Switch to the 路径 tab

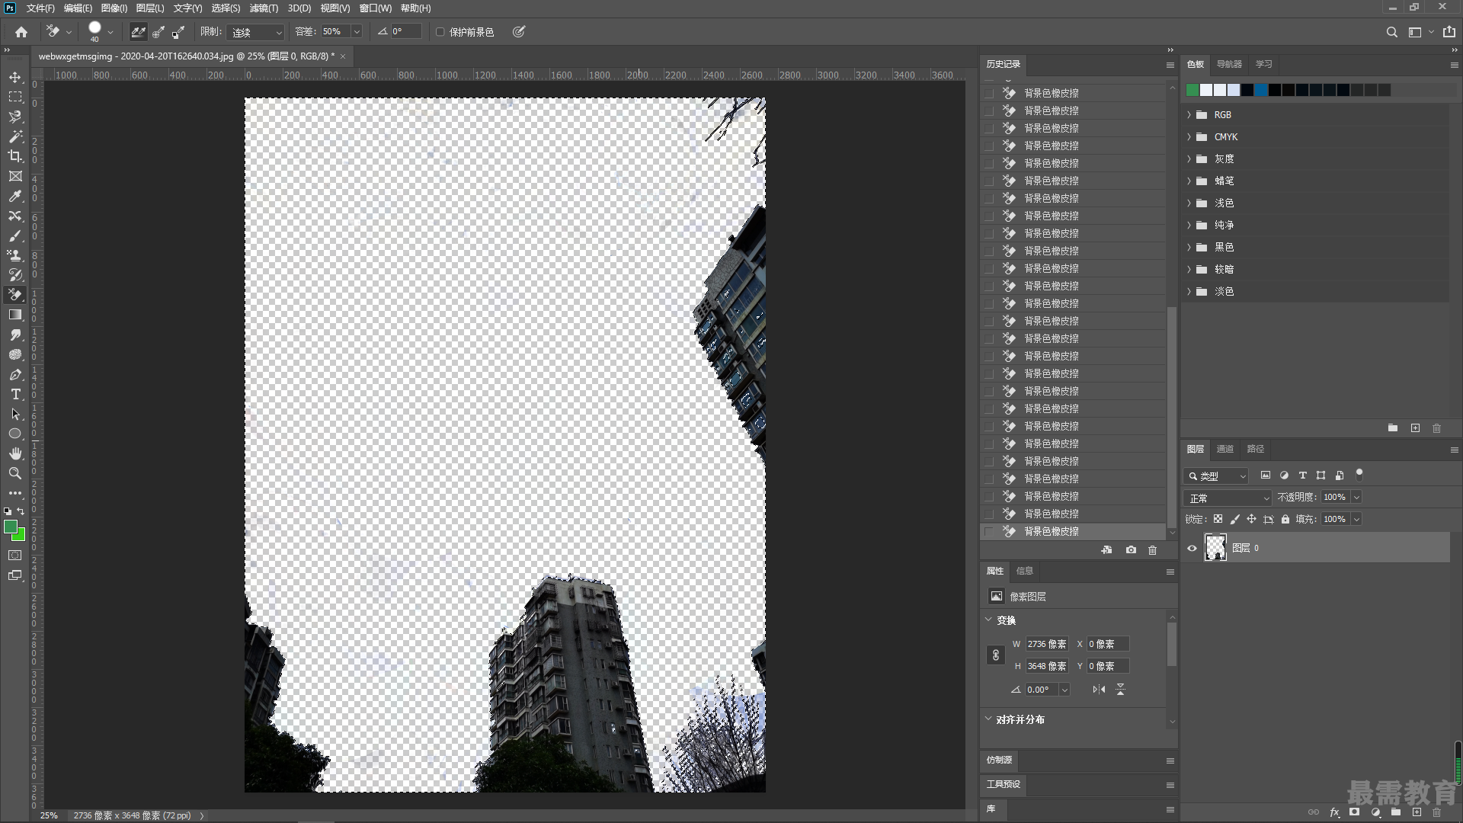1255,449
